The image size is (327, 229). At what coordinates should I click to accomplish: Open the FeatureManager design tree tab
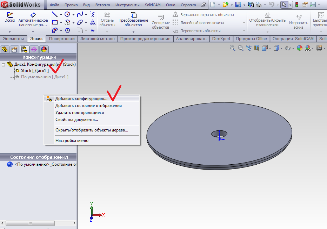(5, 49)
